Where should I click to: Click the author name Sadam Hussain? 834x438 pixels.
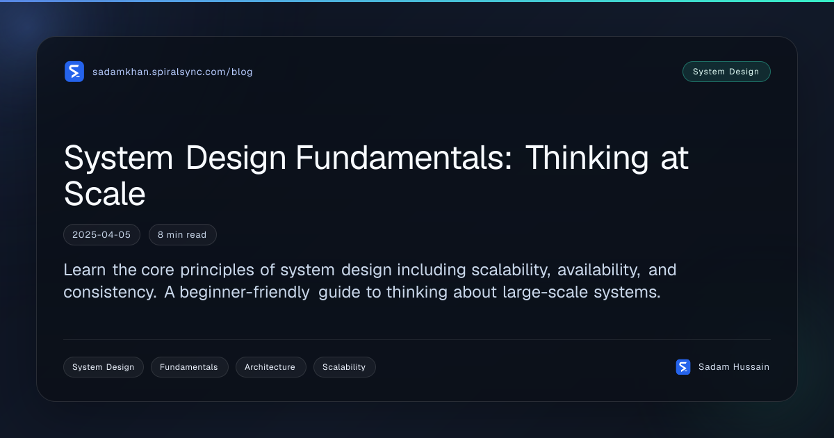[734, 367]
